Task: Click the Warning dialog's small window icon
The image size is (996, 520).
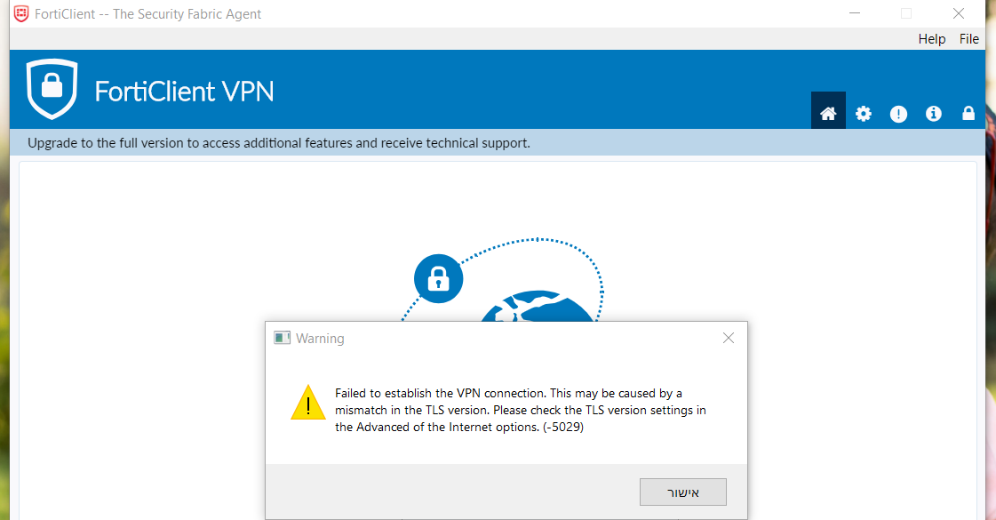Action: [282, 338]
